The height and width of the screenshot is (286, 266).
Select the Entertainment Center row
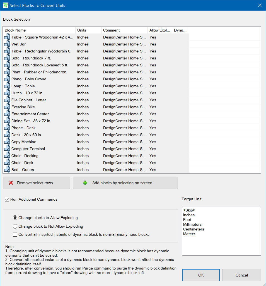[x=30, y=114]
